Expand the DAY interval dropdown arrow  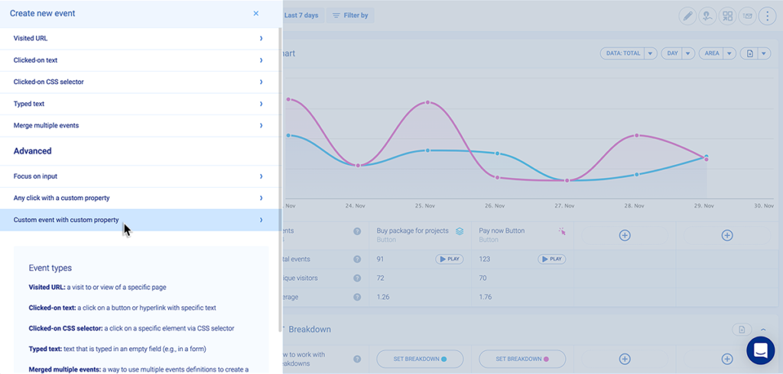688,53
